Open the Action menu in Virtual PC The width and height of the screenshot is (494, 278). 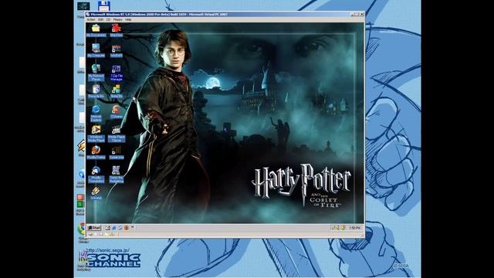click(x=91, y=19)
